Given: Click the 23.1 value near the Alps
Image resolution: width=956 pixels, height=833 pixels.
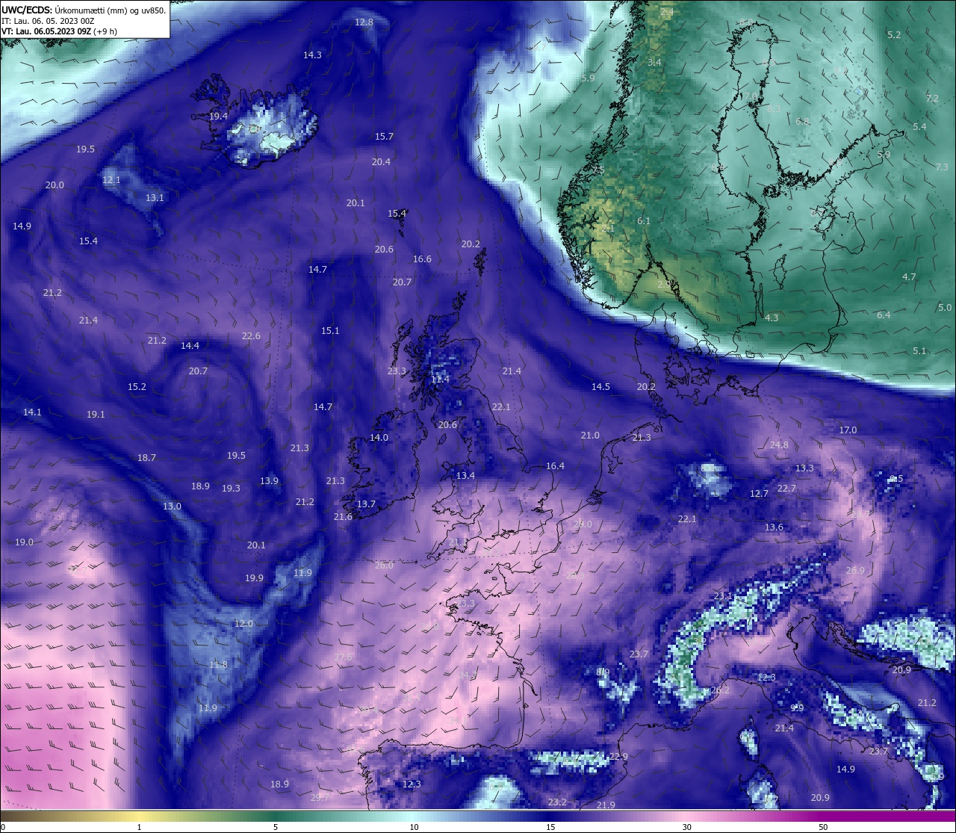Looking at the screenshot, I should click(723, 596).
